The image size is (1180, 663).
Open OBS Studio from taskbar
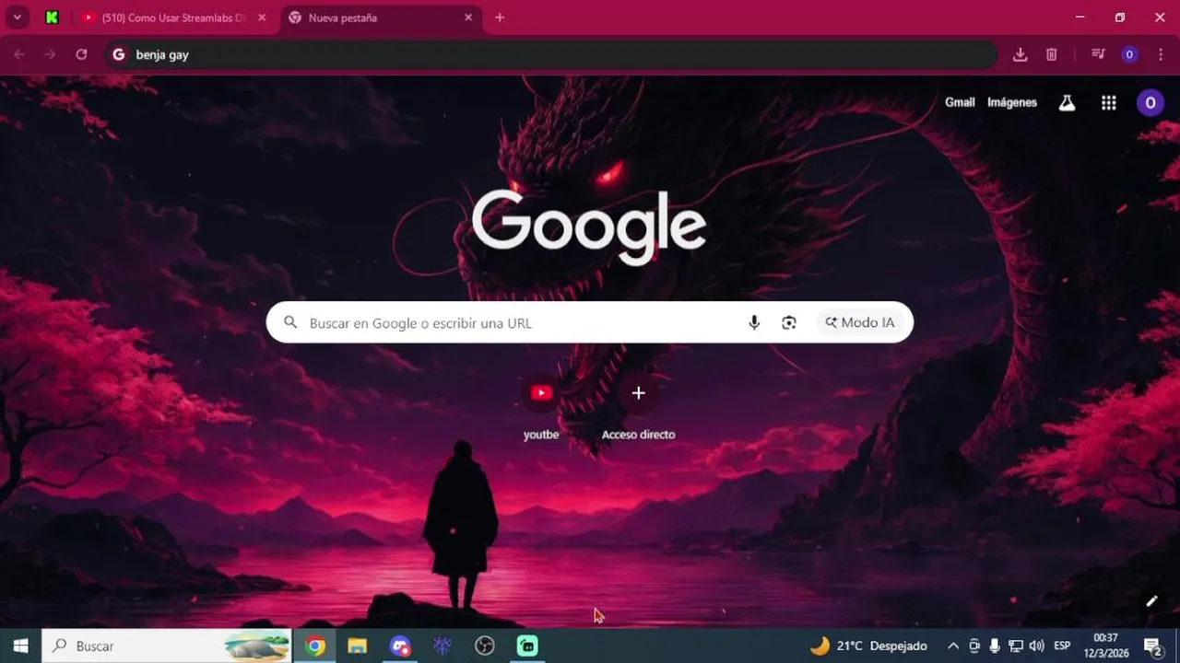[x=485, y=646]
